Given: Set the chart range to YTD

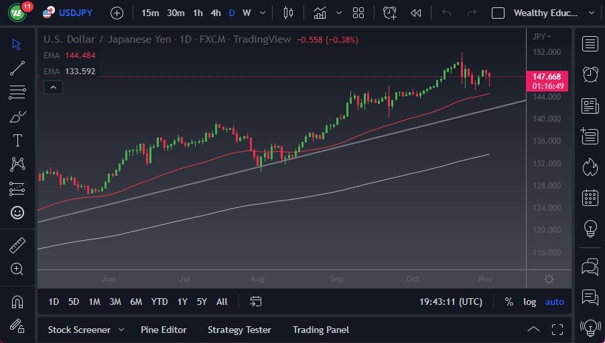Looking at the screenshot, I should [159, 302].
